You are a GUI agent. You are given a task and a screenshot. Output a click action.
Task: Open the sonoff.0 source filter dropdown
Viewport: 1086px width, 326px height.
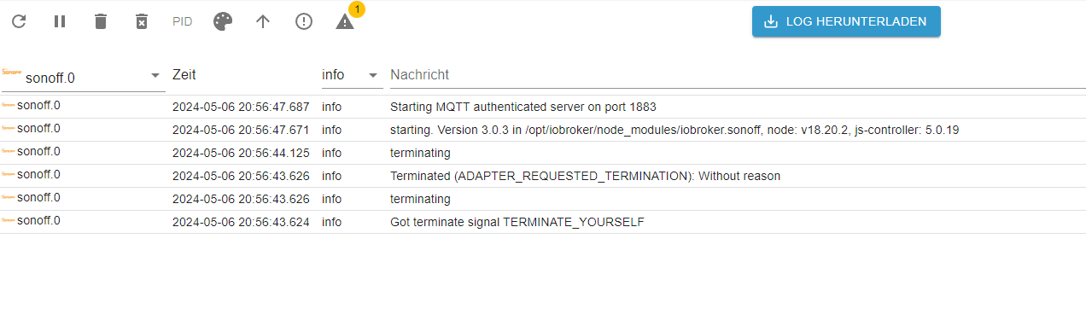pyautogui.click(x=84, y=77)
